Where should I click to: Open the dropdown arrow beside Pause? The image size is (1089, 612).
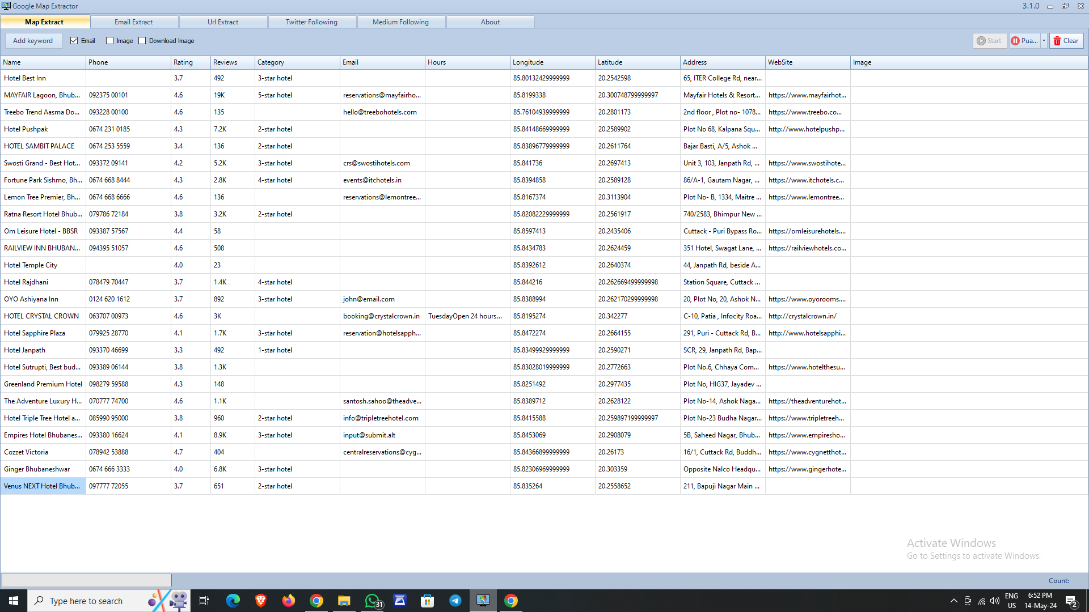click(1044, 40)
